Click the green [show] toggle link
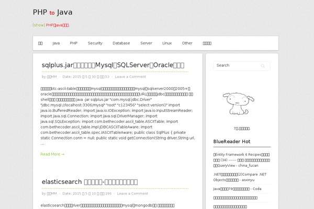The image size is (314, 209). tap(39, 25)
